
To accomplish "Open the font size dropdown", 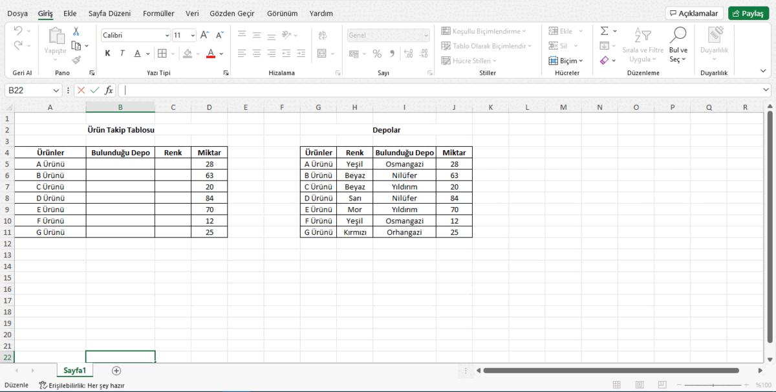I will pos(193,36).
